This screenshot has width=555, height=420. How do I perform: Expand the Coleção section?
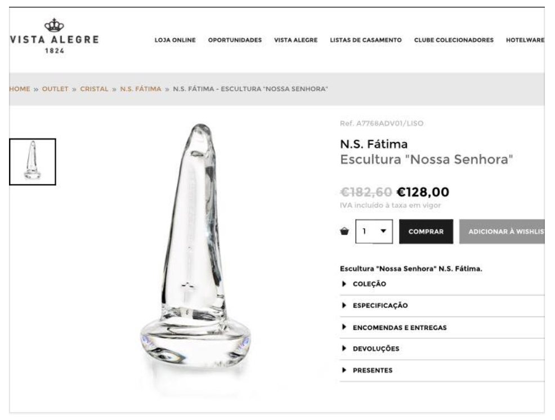tap(369, 284)
